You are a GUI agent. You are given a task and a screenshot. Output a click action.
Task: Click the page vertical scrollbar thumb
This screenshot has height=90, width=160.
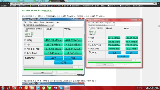159,26
